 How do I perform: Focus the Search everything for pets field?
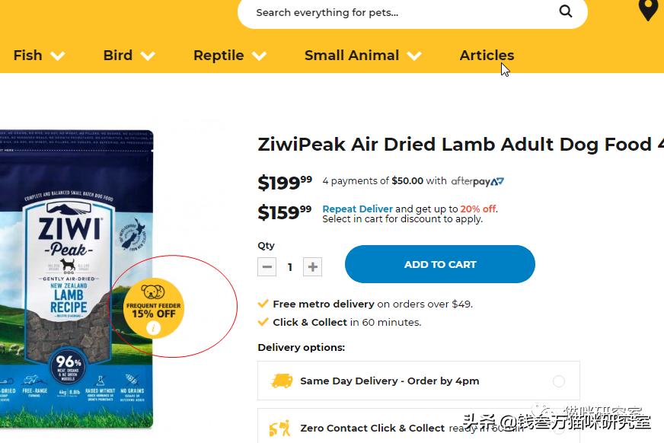coord(396,12)
